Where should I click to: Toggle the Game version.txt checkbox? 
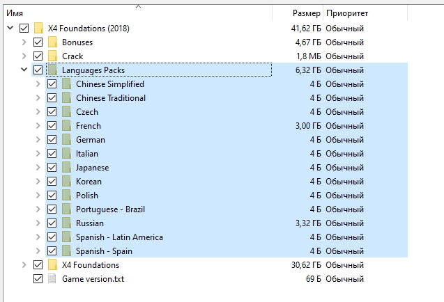point(38,279)
